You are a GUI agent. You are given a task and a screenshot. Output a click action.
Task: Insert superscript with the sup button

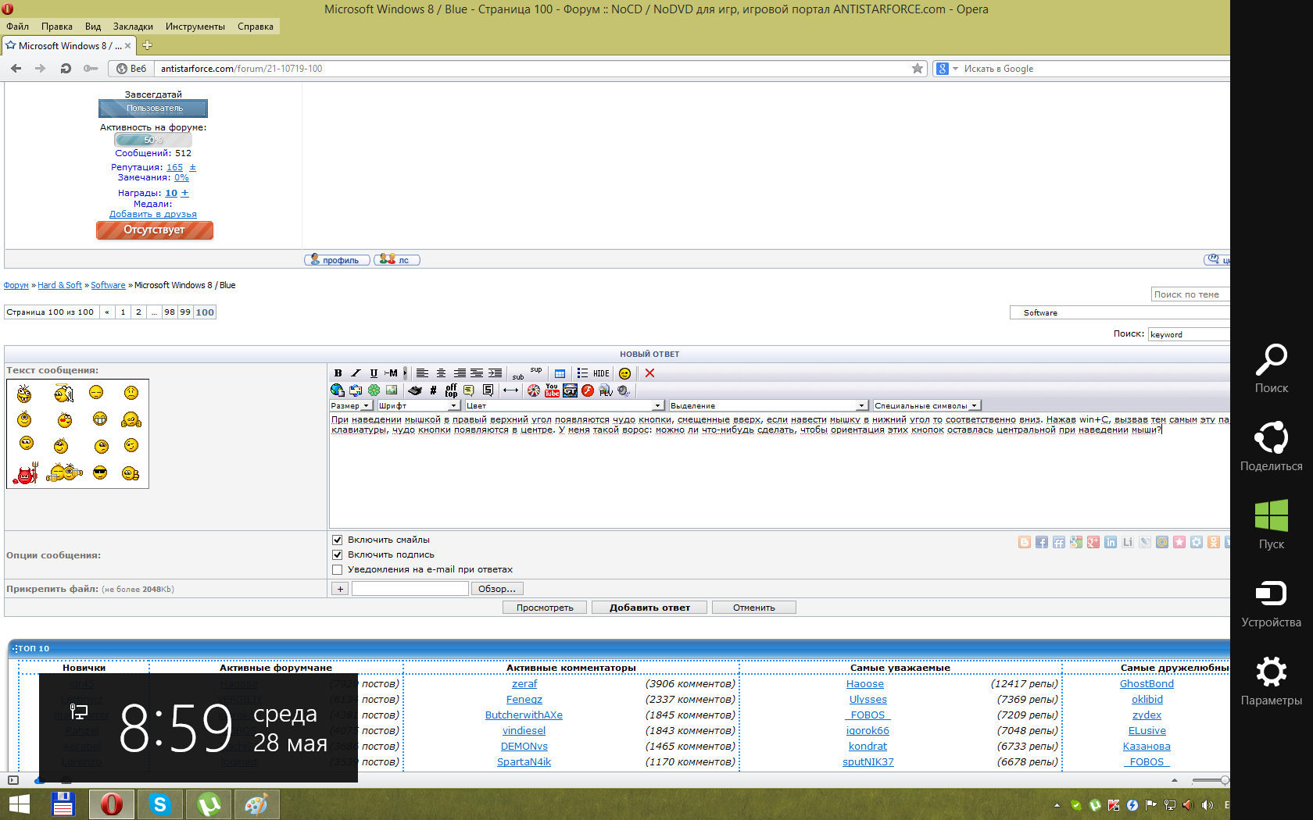pyautogui.click(x=535, y=370)
